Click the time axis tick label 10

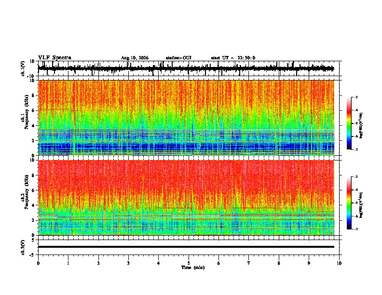(x=339, y=263)
